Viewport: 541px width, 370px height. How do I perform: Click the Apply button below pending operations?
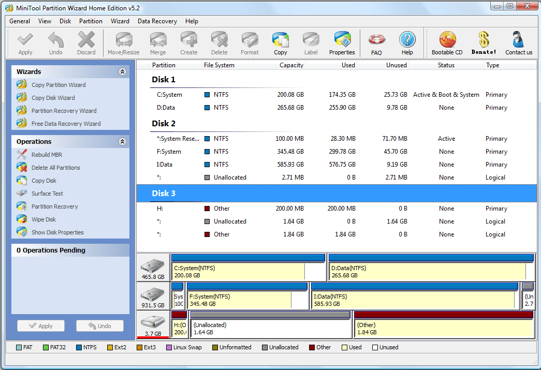(x=41, y=326)
